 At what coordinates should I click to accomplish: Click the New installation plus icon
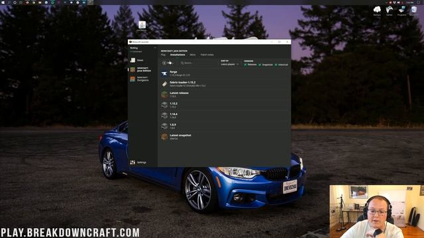click(164, 63)
